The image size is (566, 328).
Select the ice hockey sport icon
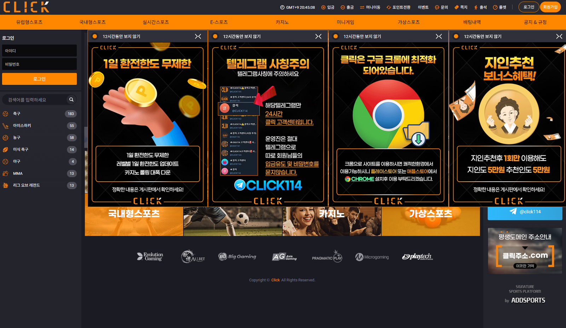coord(5,126)
